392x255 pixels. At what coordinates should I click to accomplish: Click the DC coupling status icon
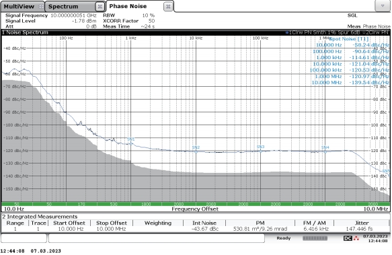348,238
